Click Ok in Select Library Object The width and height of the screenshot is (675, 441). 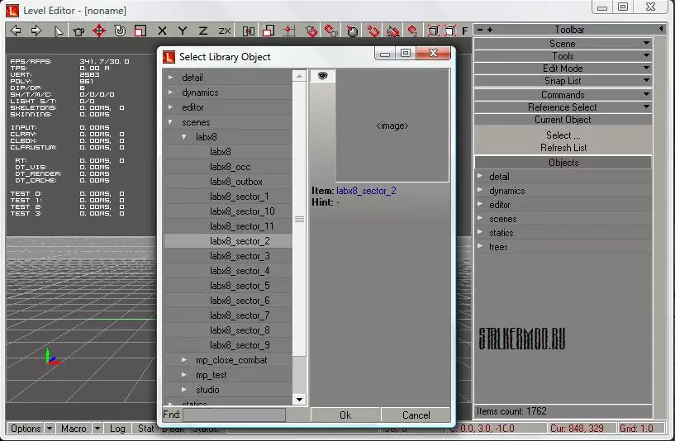tap(345, 415)
